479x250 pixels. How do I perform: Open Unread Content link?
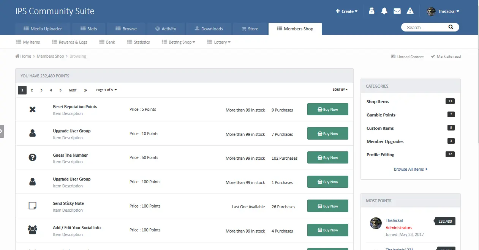click(407, 57)
